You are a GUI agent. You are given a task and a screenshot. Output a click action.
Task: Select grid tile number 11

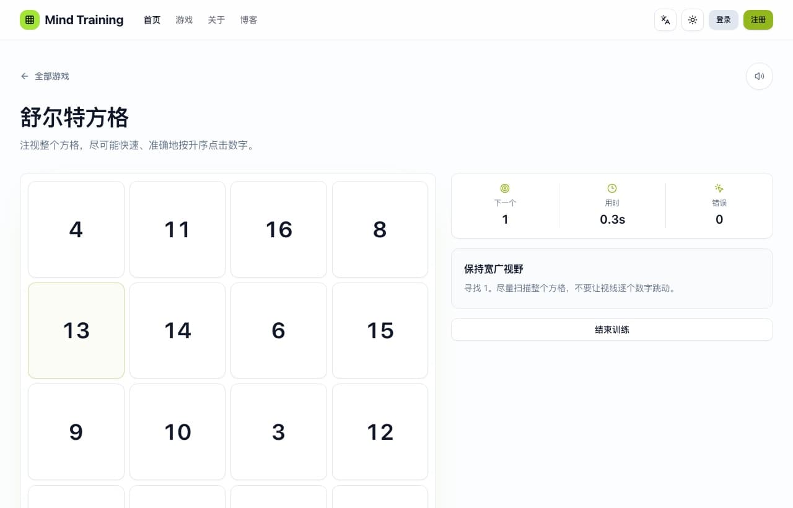click(x=177, y=229)
